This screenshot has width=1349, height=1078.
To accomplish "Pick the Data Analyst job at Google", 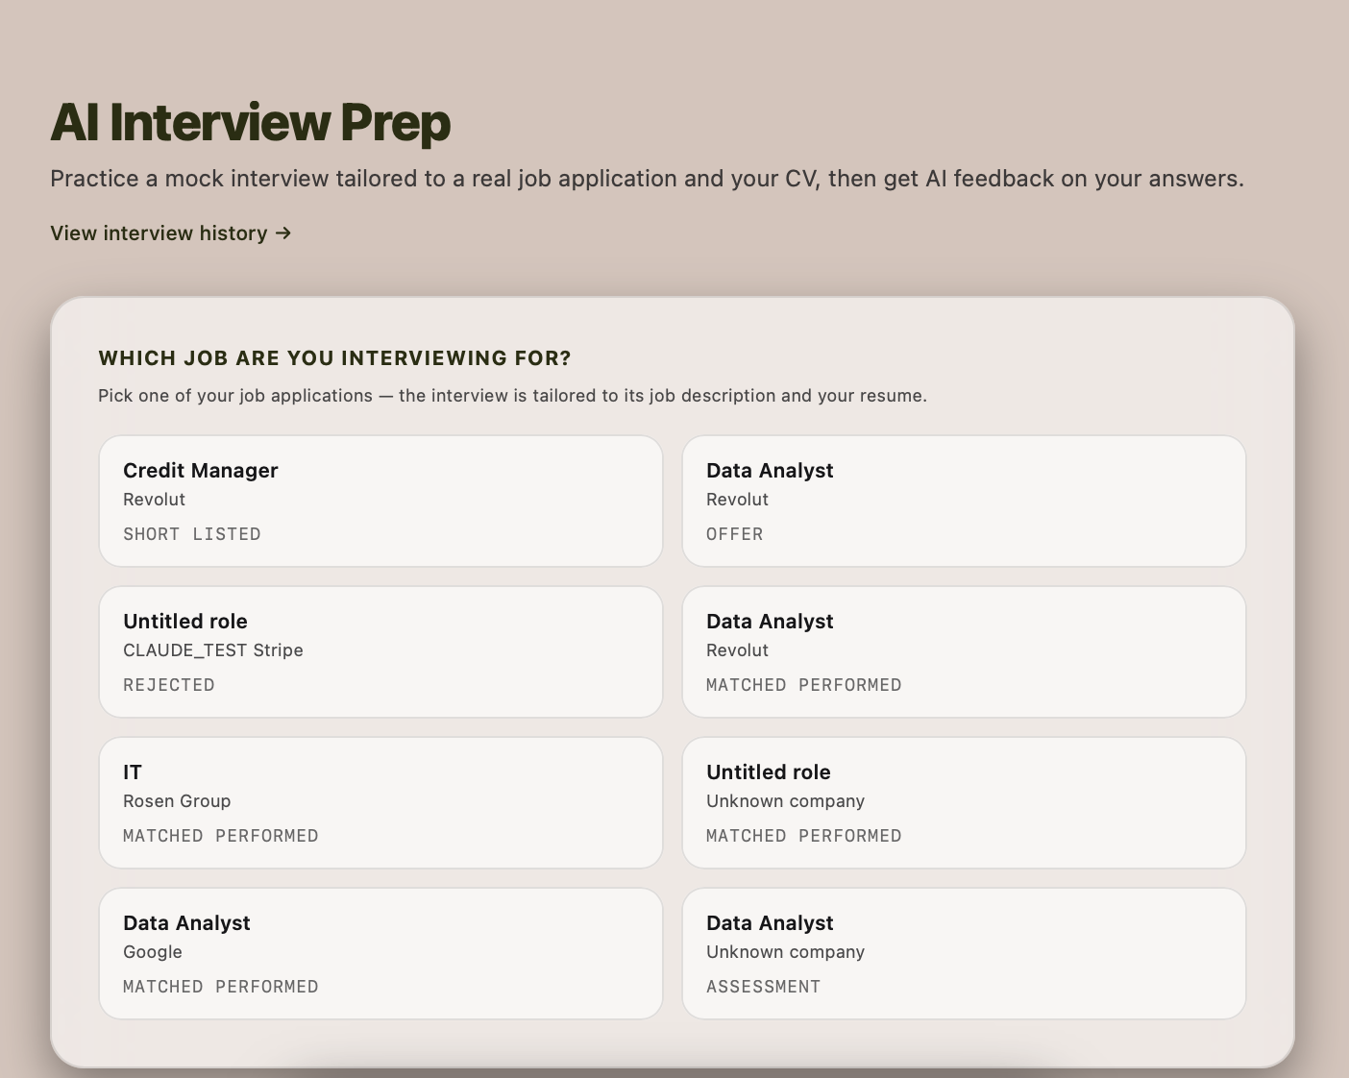I will [x=380, y=954].
